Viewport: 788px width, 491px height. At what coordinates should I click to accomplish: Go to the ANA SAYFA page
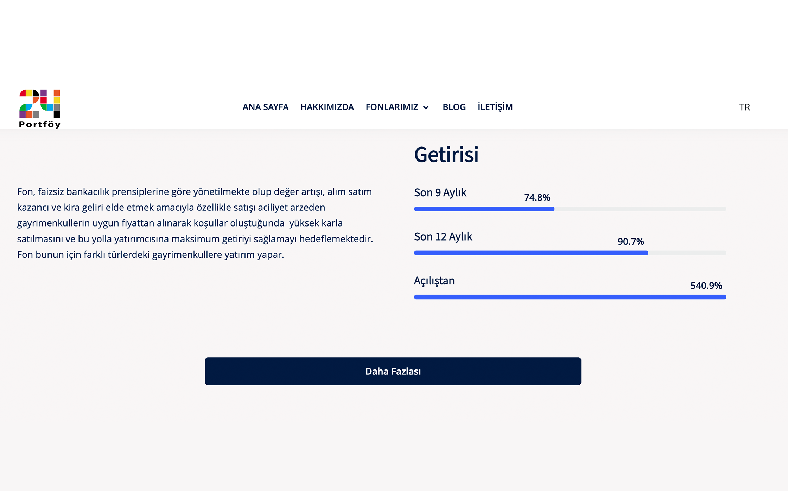point(265,107)
